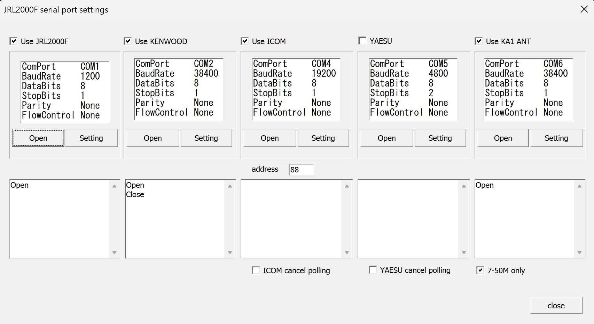Enable ICOM cancel polling
594x324 pixels.
coord(256,270)
